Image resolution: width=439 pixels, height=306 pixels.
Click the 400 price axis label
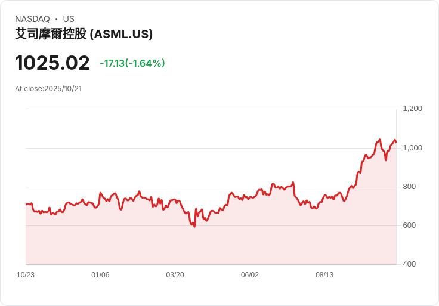coord(409,264)
